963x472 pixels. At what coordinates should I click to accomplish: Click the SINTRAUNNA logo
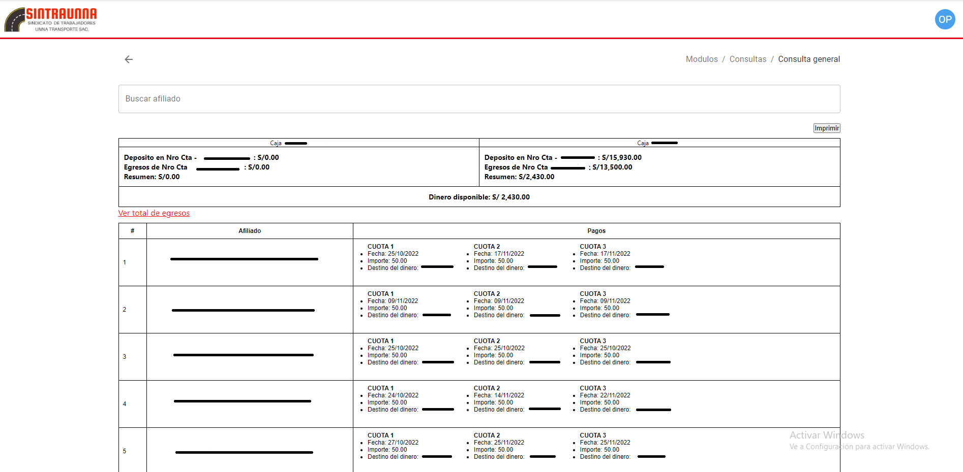[x=51, y=20]
